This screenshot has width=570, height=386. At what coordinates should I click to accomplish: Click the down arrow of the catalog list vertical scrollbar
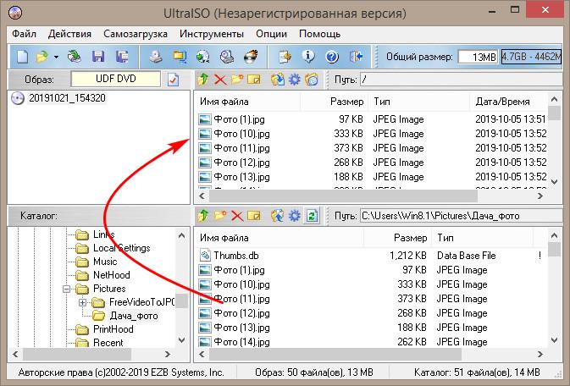tap(555, 340)
